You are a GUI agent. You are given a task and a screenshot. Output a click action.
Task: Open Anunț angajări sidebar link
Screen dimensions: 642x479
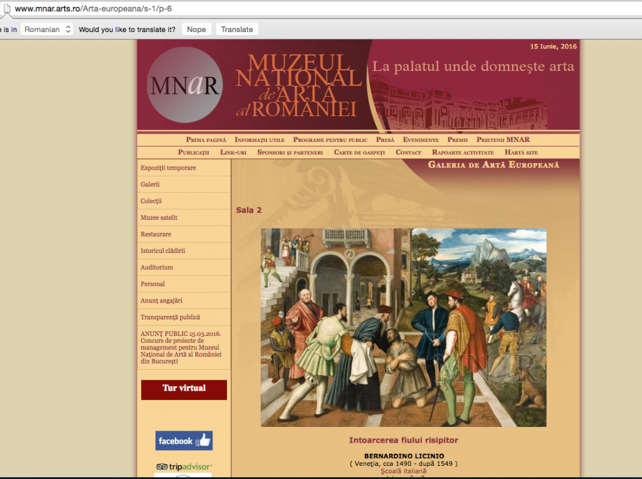(161, 301)
